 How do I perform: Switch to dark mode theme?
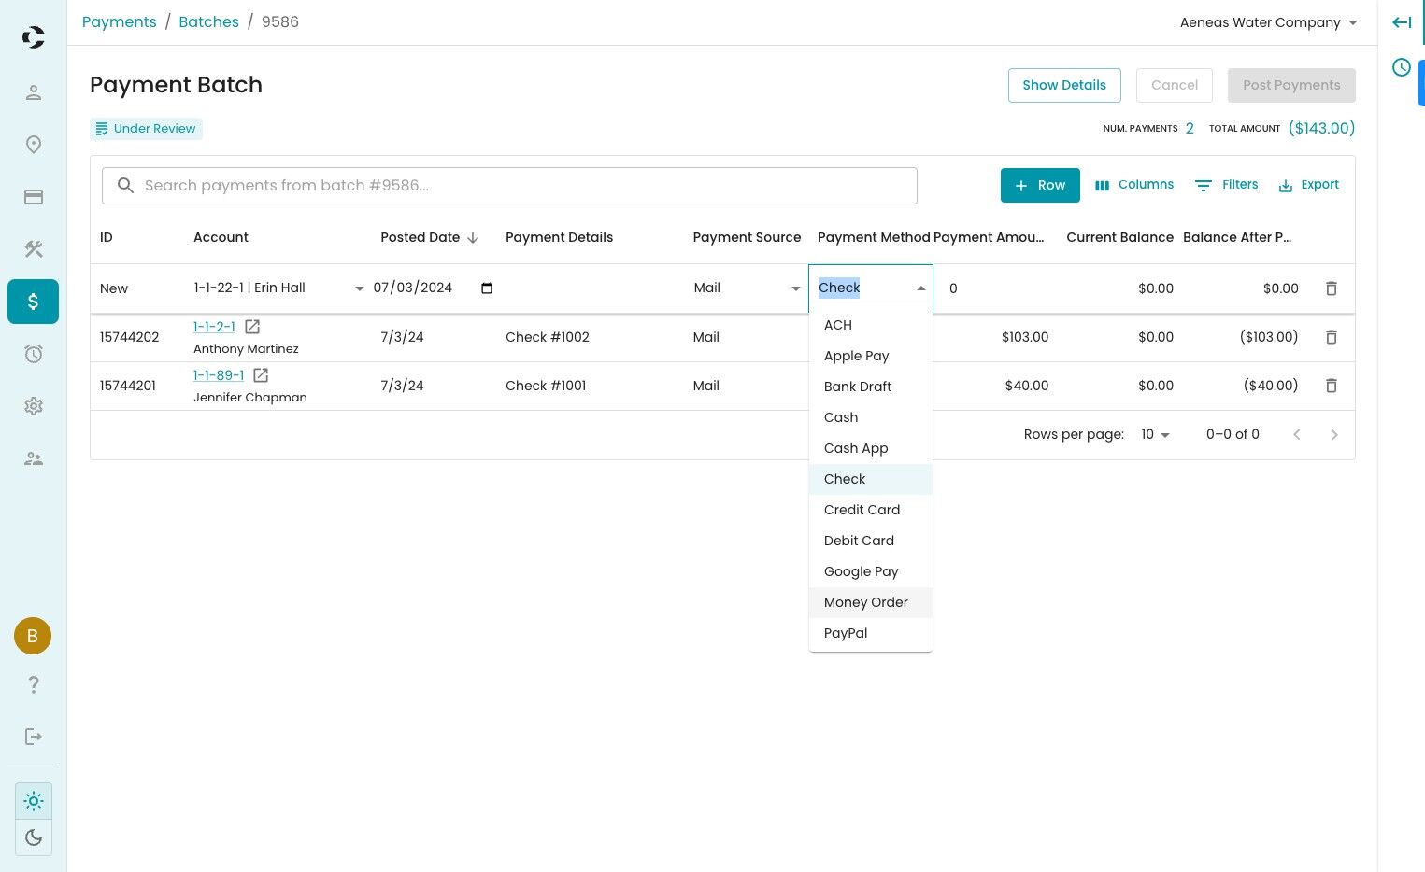34,837
